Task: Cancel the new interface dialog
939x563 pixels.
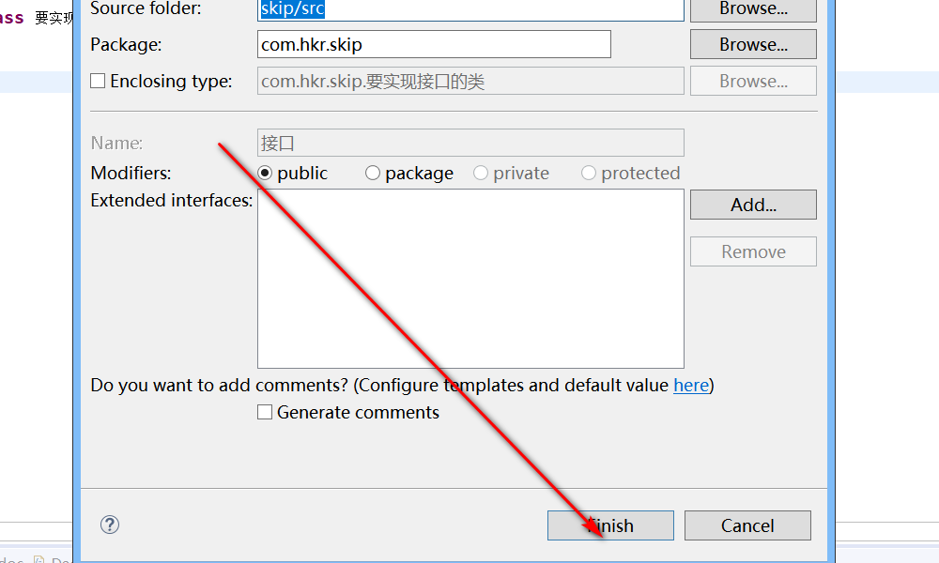Action: click(x=747, y=525)
